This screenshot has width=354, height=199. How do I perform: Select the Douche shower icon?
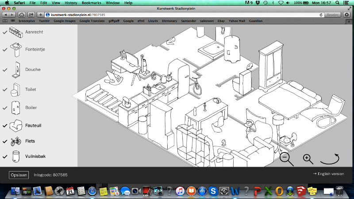[16, 70]
